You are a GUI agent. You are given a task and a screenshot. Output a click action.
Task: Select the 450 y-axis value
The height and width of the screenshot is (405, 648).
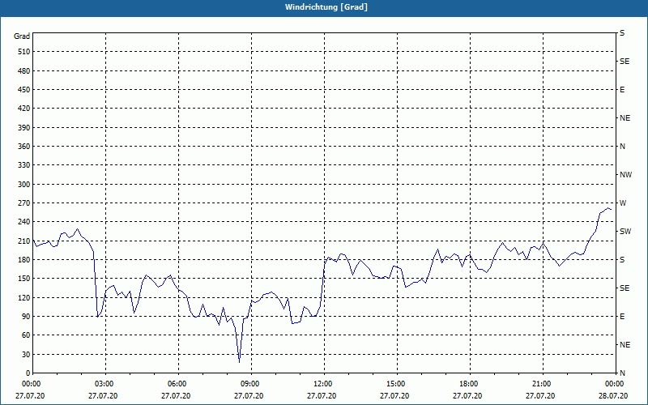point(25,90)
